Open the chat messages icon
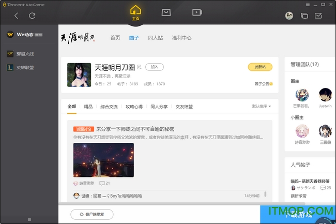The image size is (336, 224). [304, 16]
